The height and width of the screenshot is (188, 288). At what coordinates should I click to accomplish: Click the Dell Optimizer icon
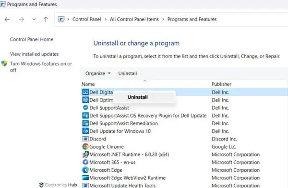coord(85,100)
